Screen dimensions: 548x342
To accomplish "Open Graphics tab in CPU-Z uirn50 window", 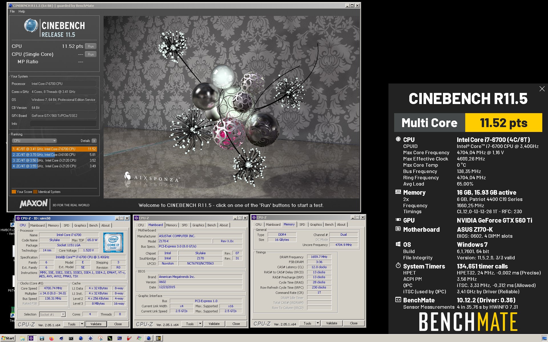I will tap(80, 225).
